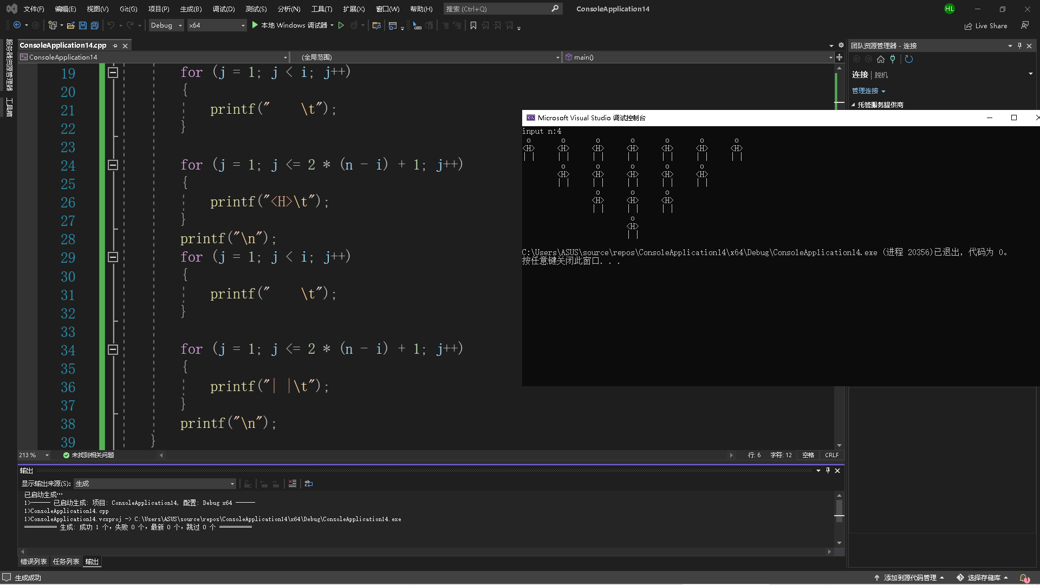The width and height of the screenshot is (1040, 585).
Task: Click the bookmark icon in the toolbar
Action: (473, 25)
